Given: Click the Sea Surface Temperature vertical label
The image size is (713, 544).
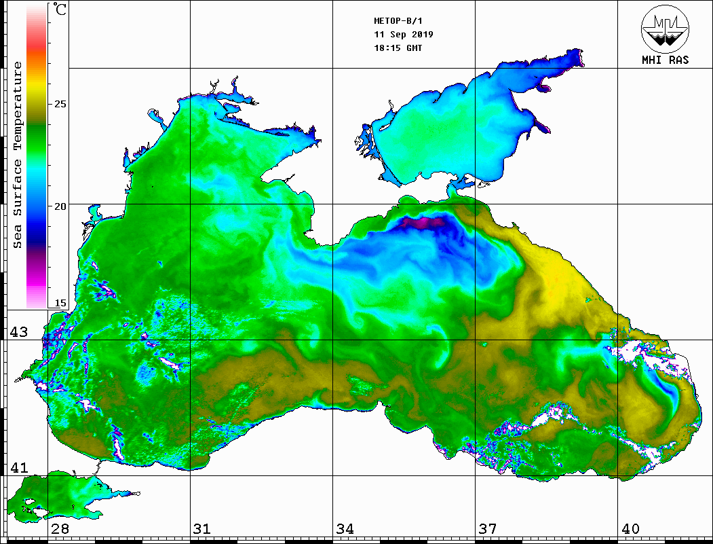Looking at the screenshot, I should [18, 155].
